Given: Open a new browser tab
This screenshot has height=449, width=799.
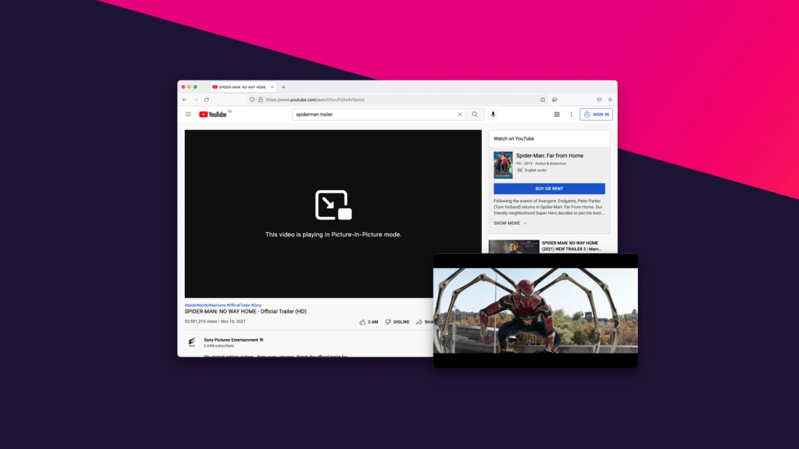Looking at the screenshot, I should coord(283,87).
